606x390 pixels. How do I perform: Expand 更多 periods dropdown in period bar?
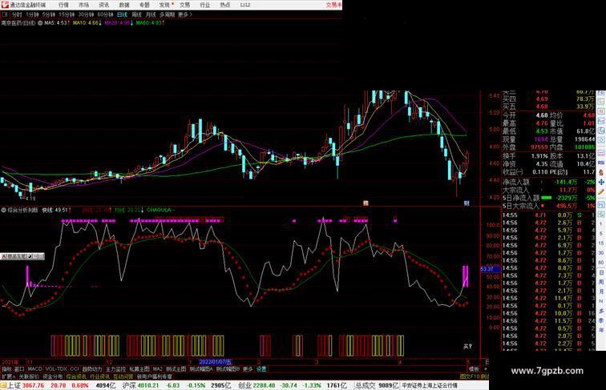click(185, 14)
